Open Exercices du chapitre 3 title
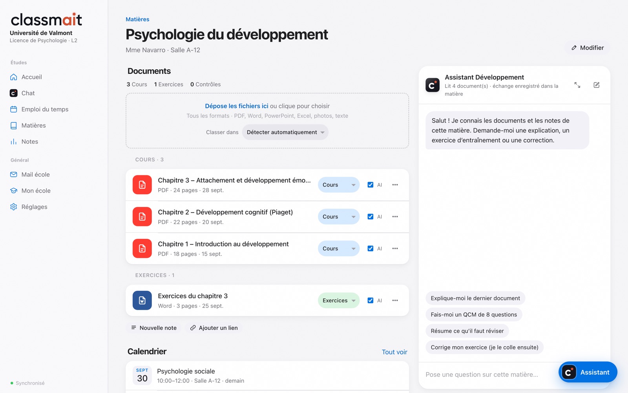This screenshot has width=628, height=393. pos(193,296)
